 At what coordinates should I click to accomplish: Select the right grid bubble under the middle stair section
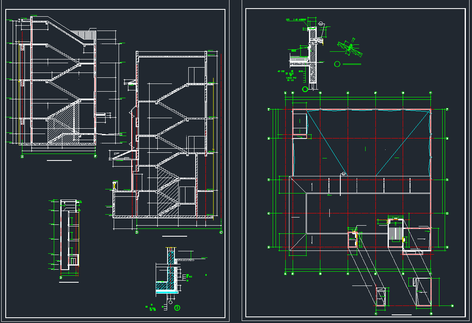[221, 233]
